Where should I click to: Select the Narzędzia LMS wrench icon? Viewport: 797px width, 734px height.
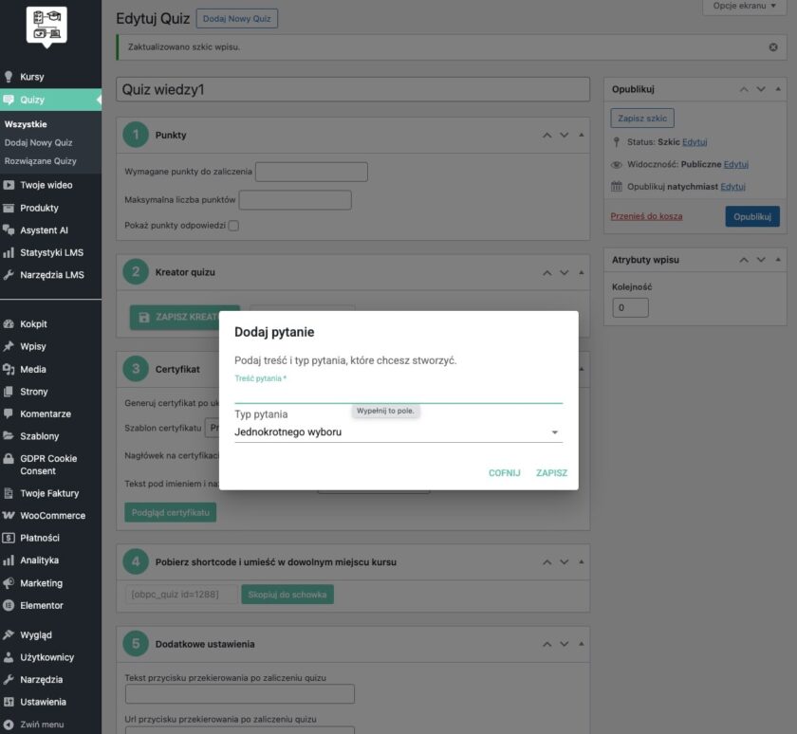9,275
